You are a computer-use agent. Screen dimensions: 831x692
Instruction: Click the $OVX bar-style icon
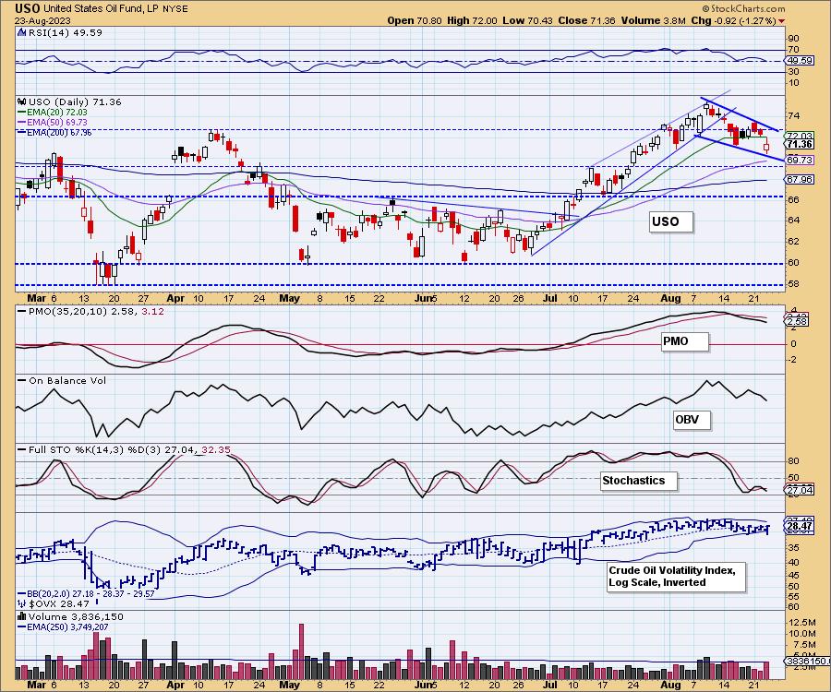pyautogui.click(x=22, y=603)
